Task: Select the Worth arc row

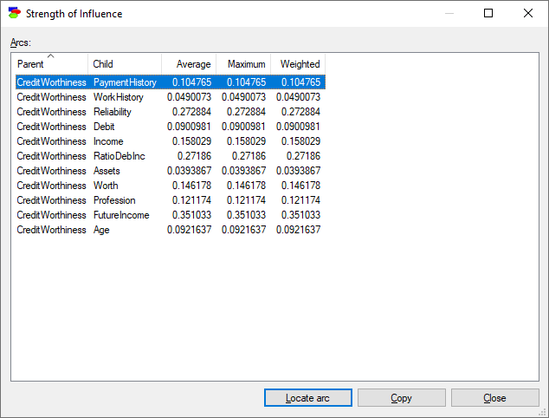Action: point(171,186)
